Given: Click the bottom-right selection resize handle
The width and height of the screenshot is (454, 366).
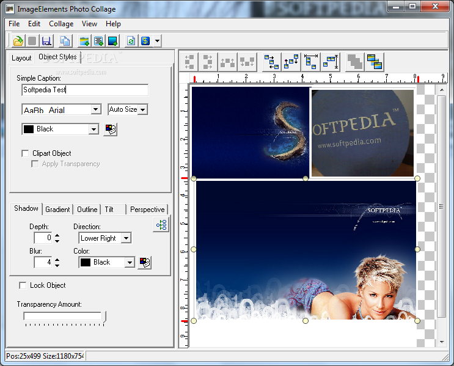Looking at the screenshot, I should [417, 321].
